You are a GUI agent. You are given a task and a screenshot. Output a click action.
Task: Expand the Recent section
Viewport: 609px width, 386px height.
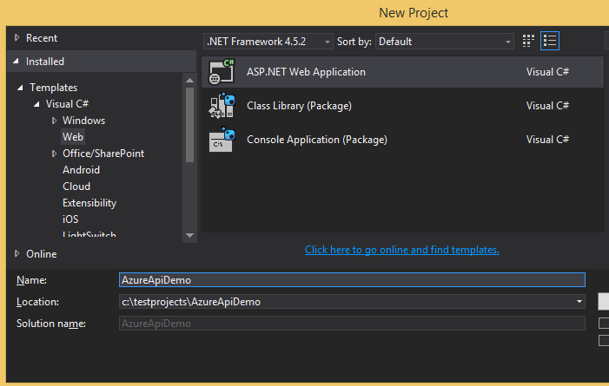point(17,37)
